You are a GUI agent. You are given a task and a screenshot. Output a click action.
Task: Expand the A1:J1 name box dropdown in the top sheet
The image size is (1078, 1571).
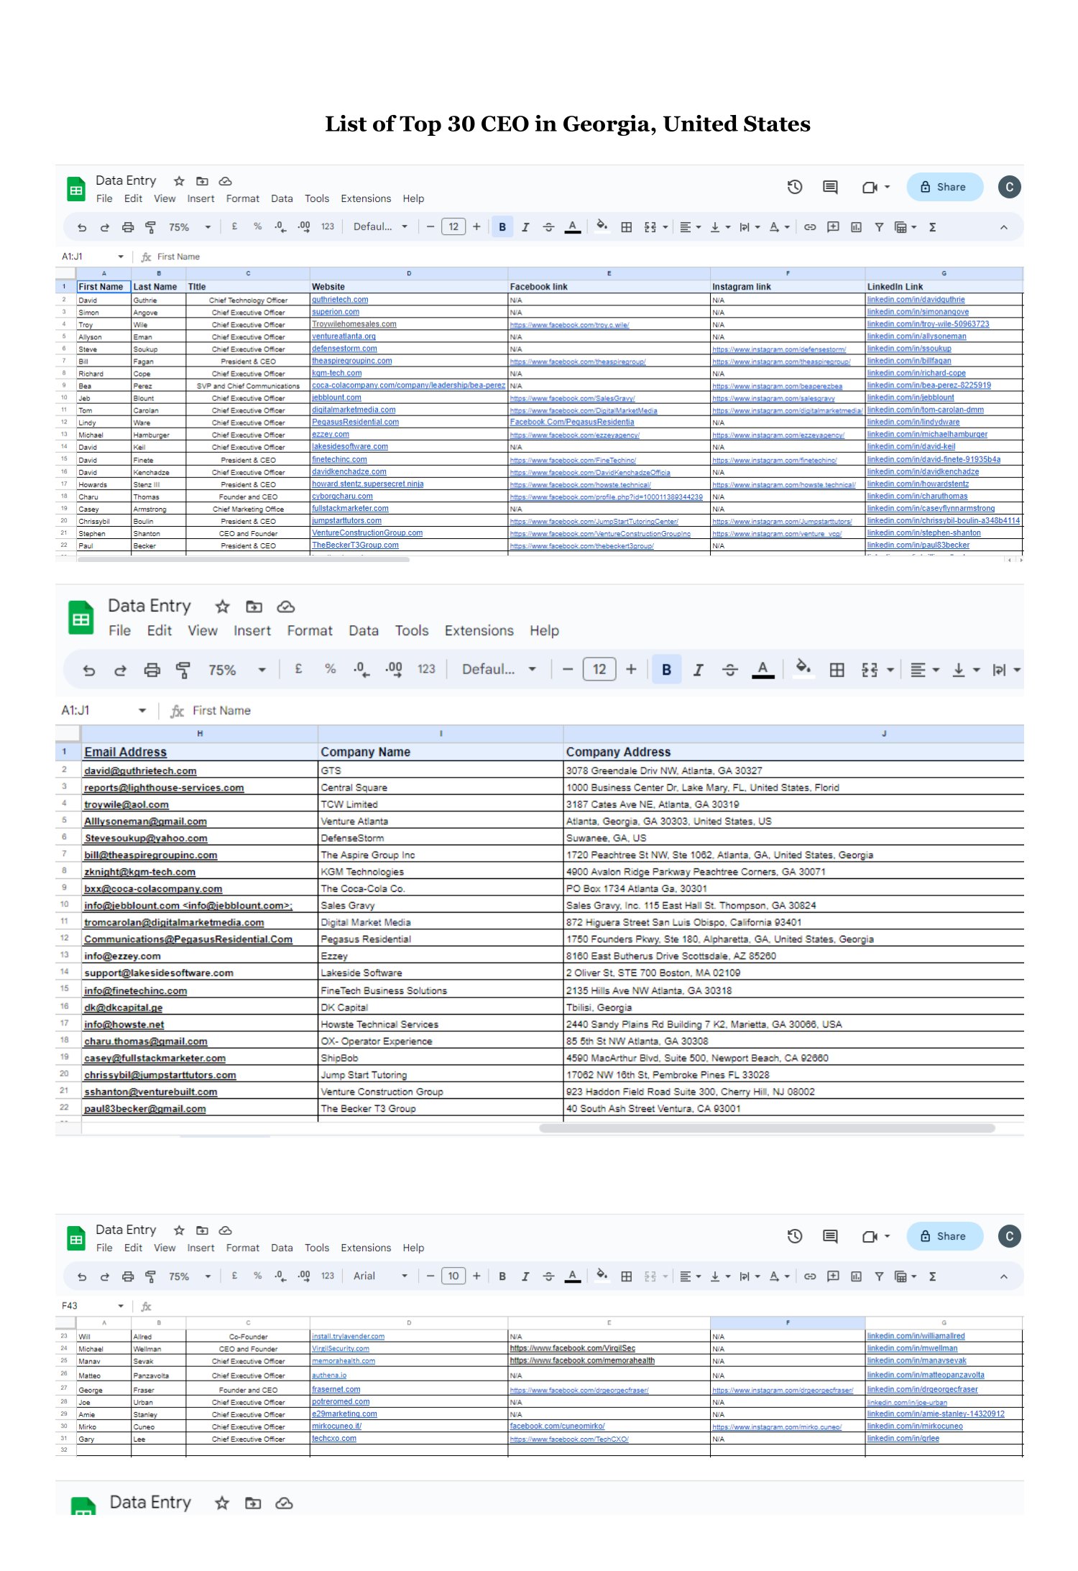pos(121,257)
